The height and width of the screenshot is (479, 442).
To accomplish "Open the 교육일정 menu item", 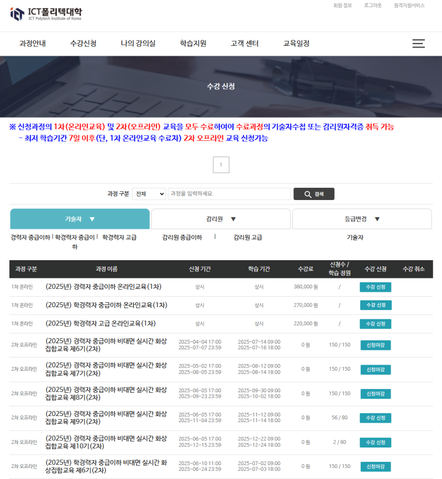I will [295, 44].
